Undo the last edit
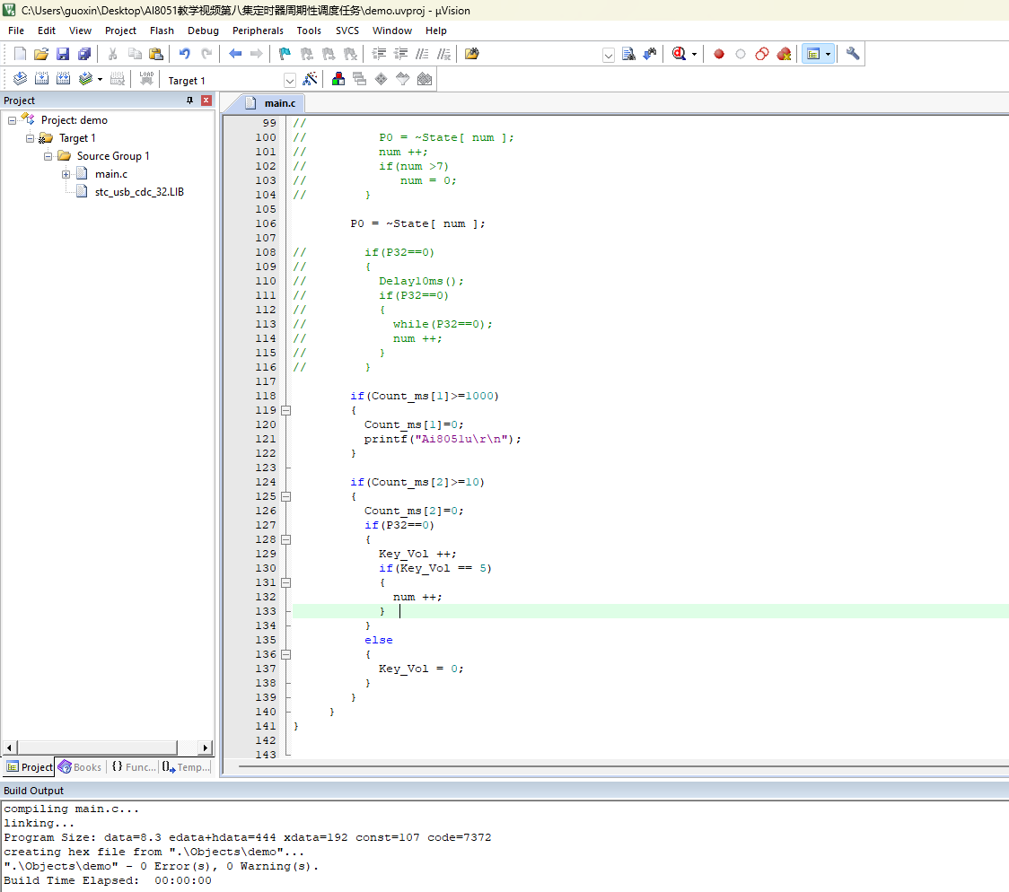Image resolution: width=1009 pixels, height=892 pixels. (185, 54)
